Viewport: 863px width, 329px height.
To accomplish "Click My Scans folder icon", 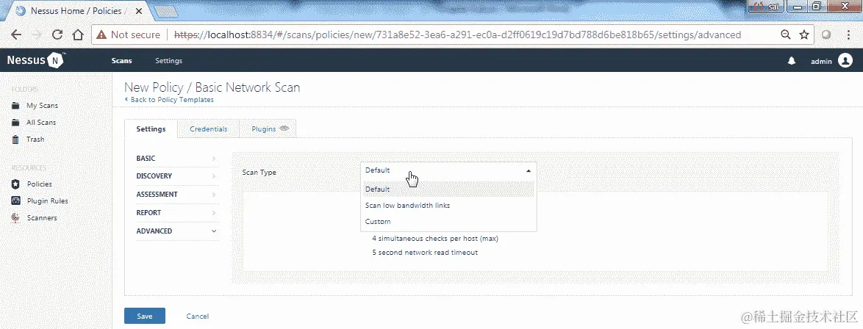I will [16, 106].
